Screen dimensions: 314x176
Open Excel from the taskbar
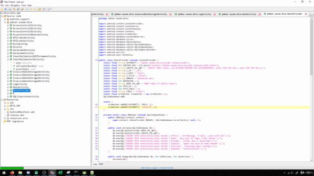[60, 173]
